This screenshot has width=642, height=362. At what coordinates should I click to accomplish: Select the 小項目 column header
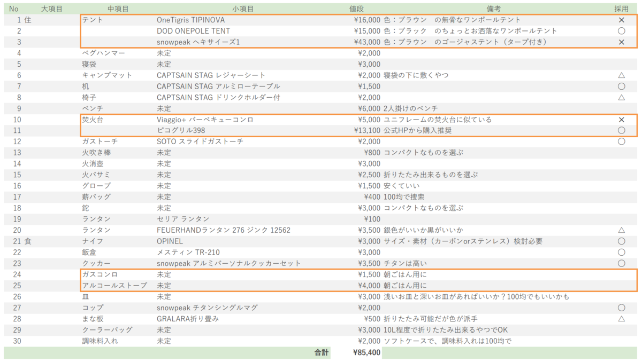click(x=243, y=9)
